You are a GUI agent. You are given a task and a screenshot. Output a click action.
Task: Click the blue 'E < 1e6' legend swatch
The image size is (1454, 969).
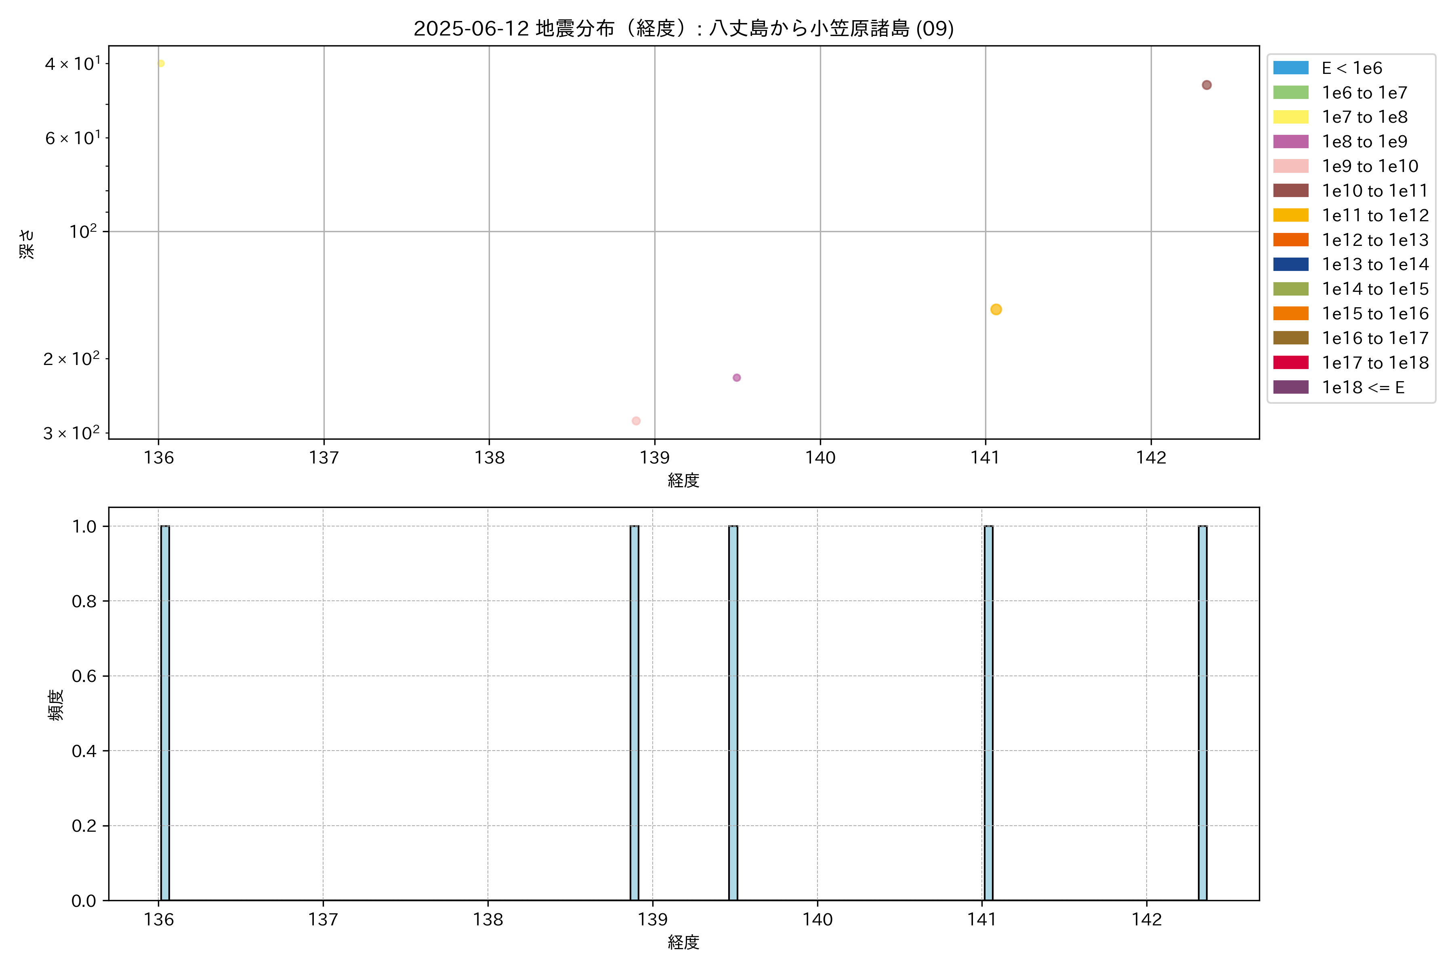[1291, 68]
